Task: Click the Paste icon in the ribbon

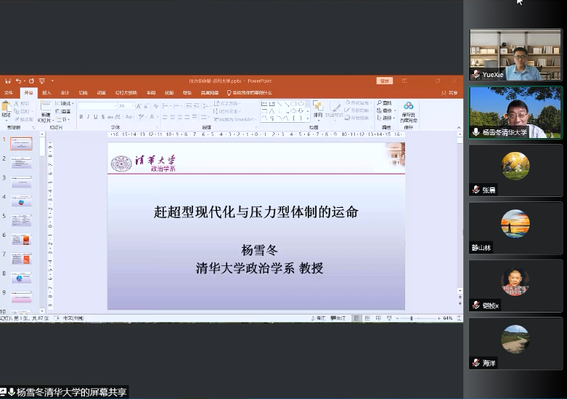Action: point(7,109)
